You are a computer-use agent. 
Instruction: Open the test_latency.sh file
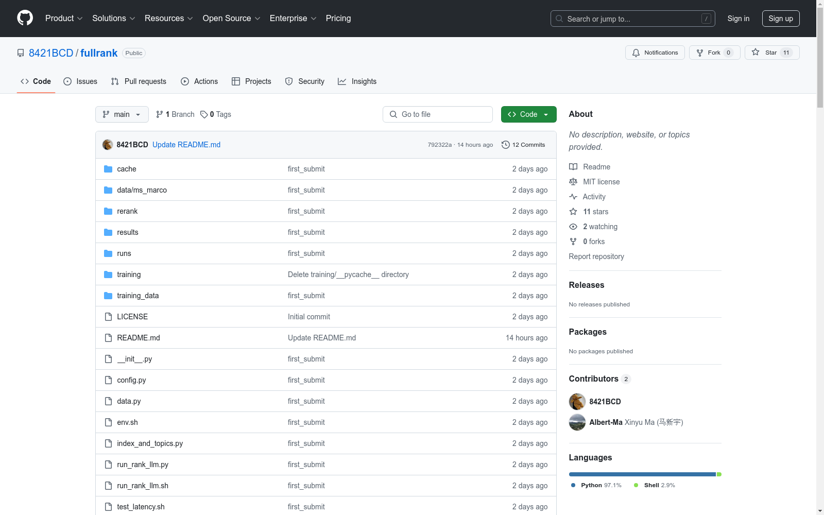tap(141, 507)
